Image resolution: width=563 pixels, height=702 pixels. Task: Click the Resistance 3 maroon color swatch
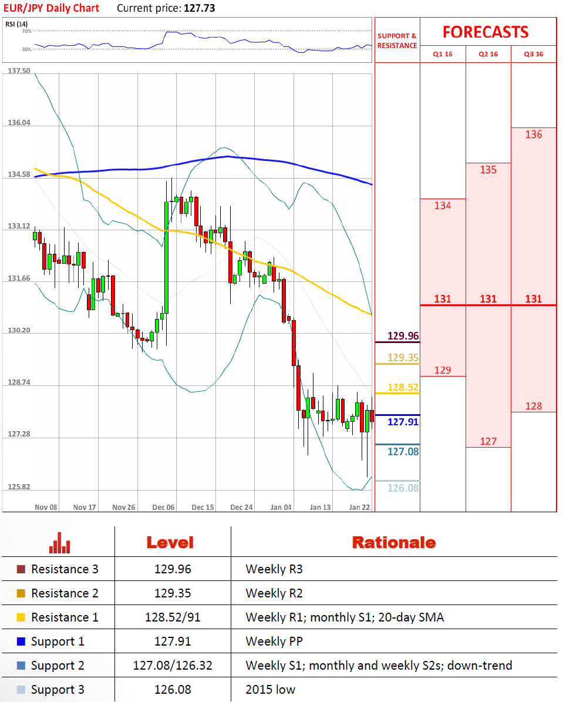(21, 569)
